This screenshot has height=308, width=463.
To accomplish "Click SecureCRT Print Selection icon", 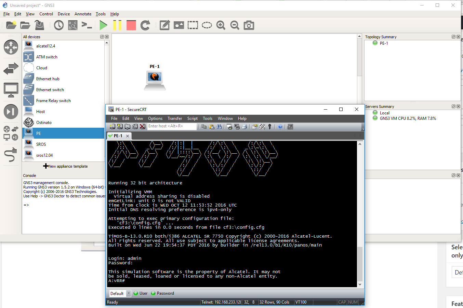I will (x=237, y=127).
